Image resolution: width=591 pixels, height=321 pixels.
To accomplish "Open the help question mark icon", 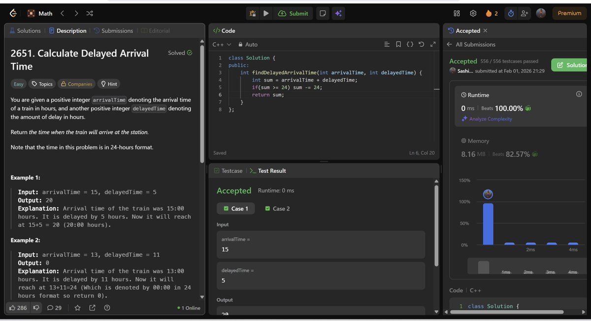I will point(107,308).
